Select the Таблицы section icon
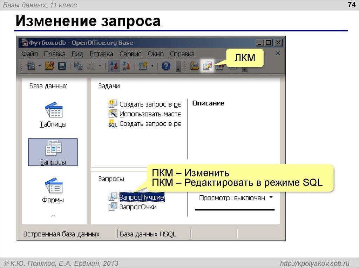Viewport: 359px width, 268px height. 53,110
